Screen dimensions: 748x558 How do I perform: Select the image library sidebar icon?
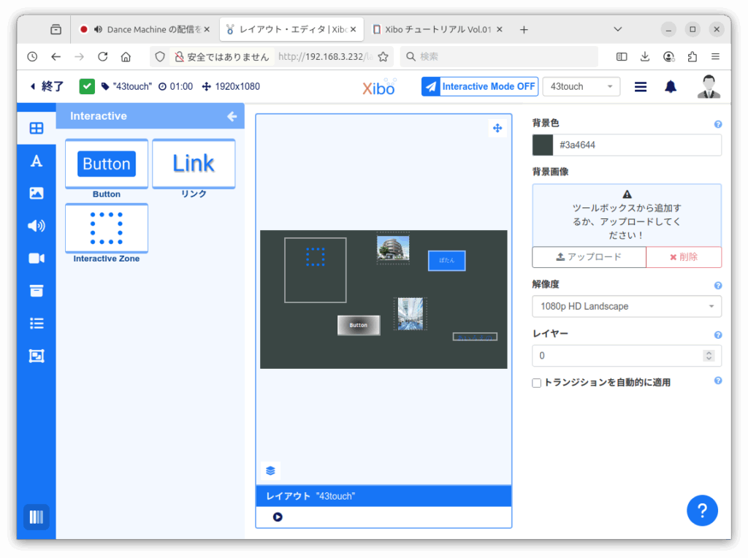click(36, 194)
